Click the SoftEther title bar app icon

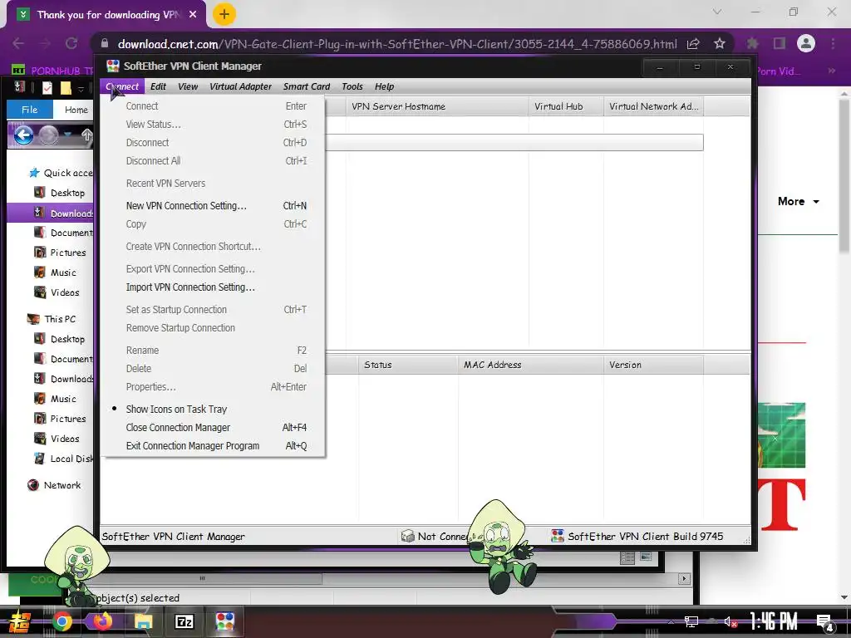coord(113,66)
